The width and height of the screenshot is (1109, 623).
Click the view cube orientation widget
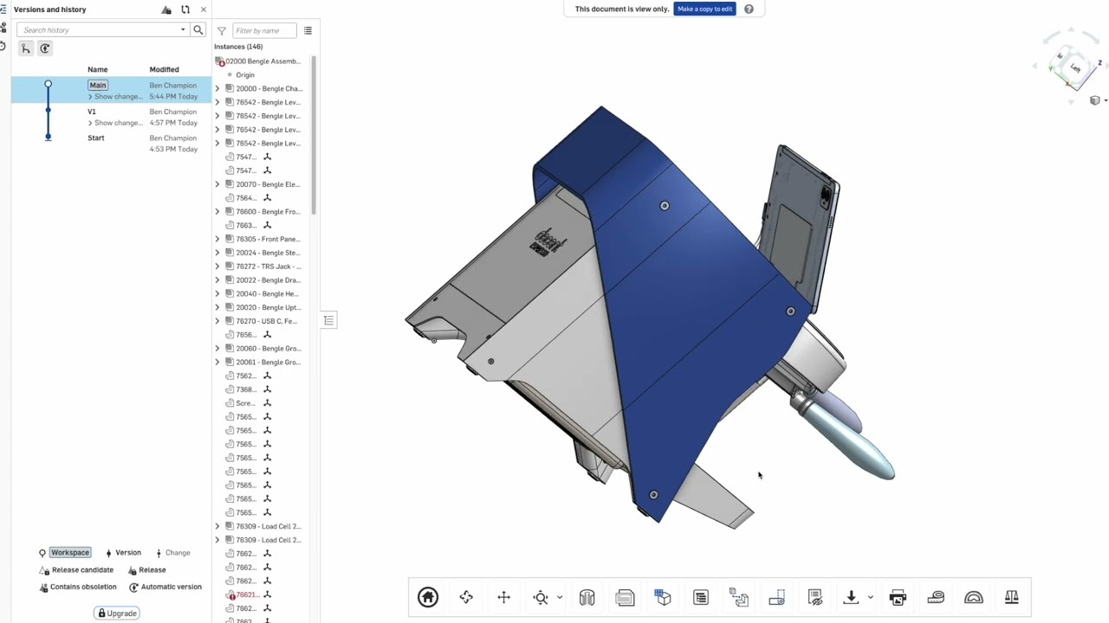coord(1073,67)
